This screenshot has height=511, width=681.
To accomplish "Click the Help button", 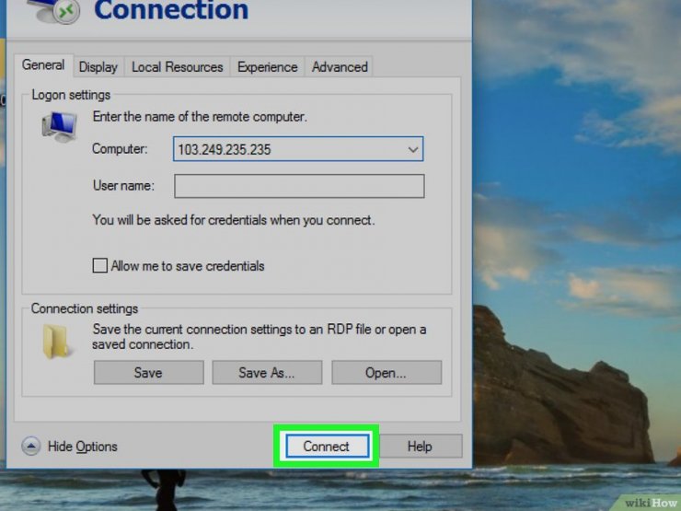I will [420, 447].
